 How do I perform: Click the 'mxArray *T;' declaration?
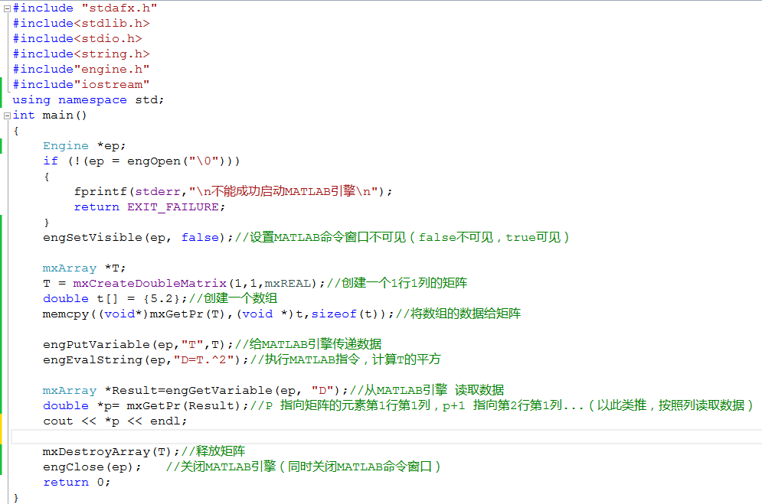[84, 268]
